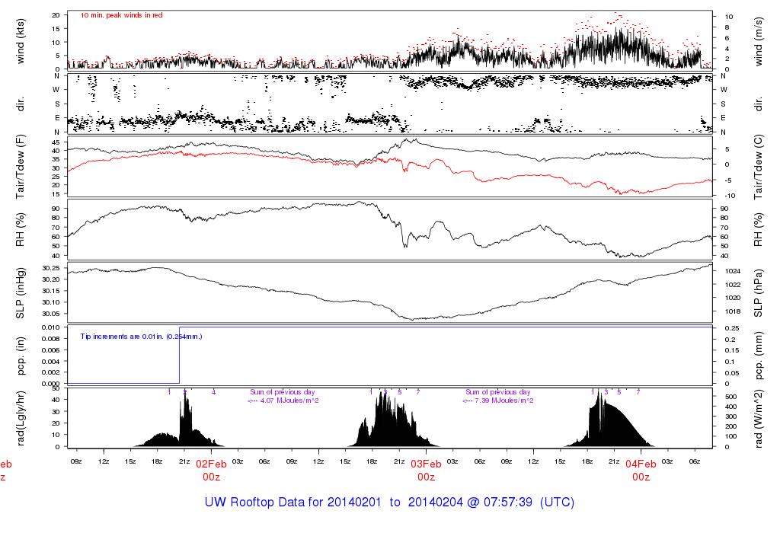Click the "30.25" tick on SLP axis
The height and width of the screenshot is (533, 780).
[x=52, y=269]
